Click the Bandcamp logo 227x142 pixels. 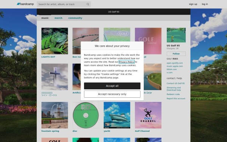pos(25,4)
